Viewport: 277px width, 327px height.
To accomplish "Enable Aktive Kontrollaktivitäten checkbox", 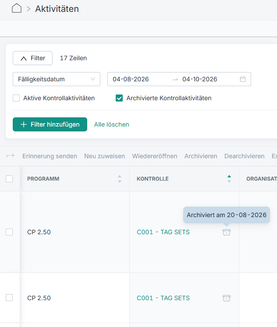I will tap(16, 98).
